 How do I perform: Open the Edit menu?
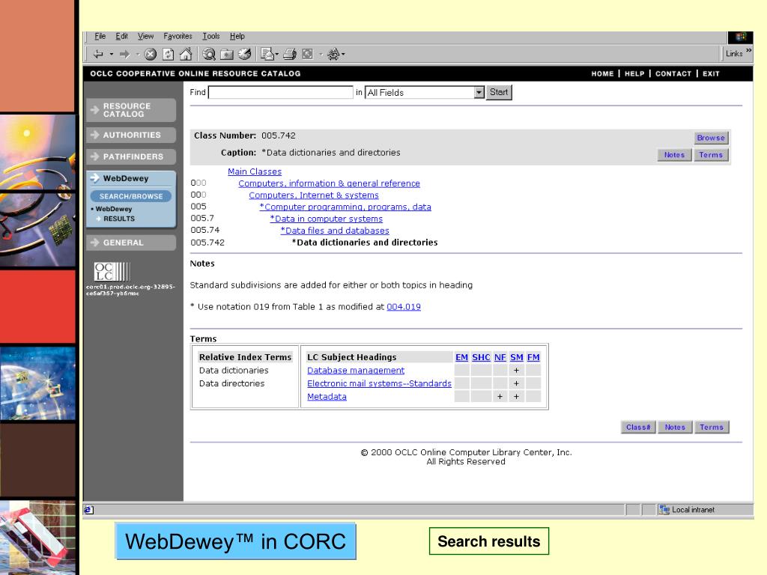[x=121, y=36]
